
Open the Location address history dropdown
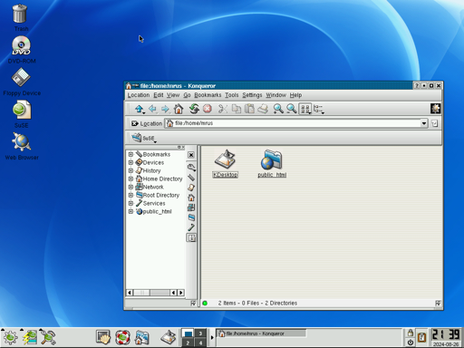coord(424,123)
